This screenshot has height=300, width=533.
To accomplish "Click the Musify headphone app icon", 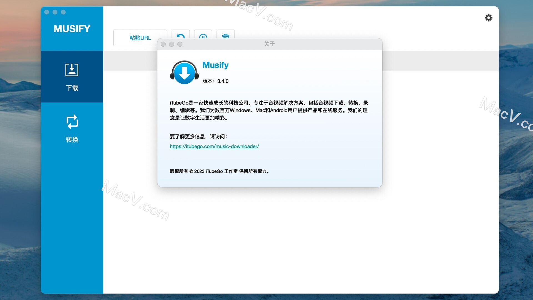I will pos(184,72).
